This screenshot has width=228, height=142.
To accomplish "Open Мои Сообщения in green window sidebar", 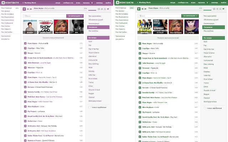I will (121, 23).
